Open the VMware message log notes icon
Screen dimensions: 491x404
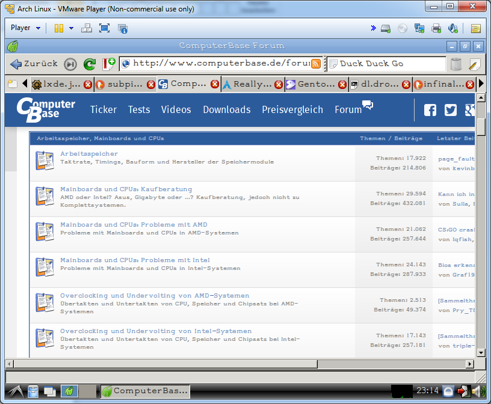[x=475, y=28]
